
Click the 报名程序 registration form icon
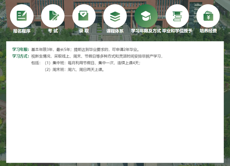pos(22,16)
